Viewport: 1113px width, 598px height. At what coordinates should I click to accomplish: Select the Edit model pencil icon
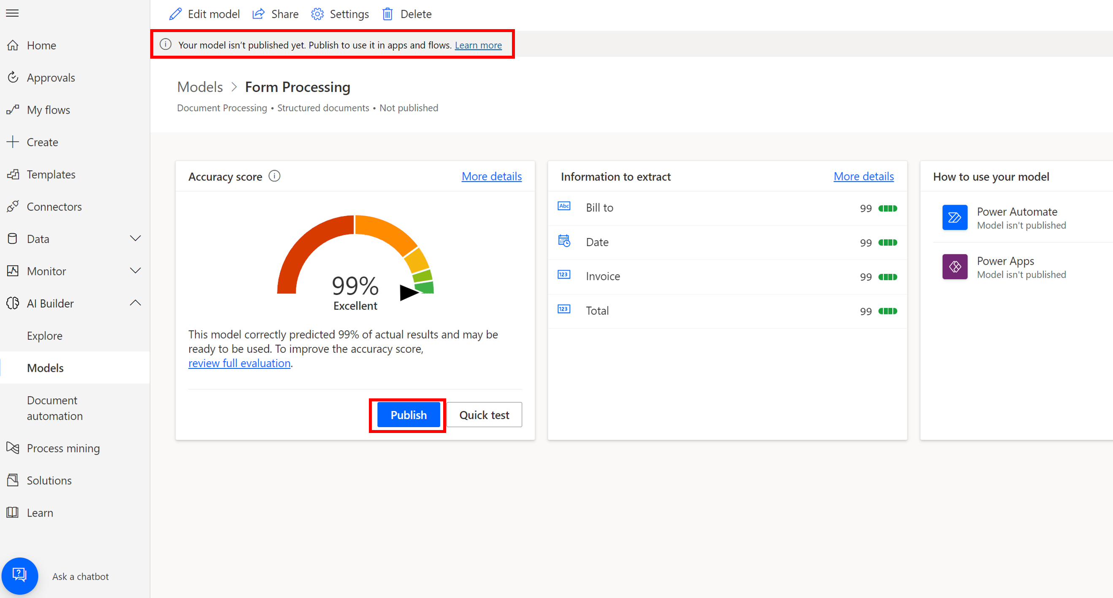pyautogui.click(x=176, y=14)
